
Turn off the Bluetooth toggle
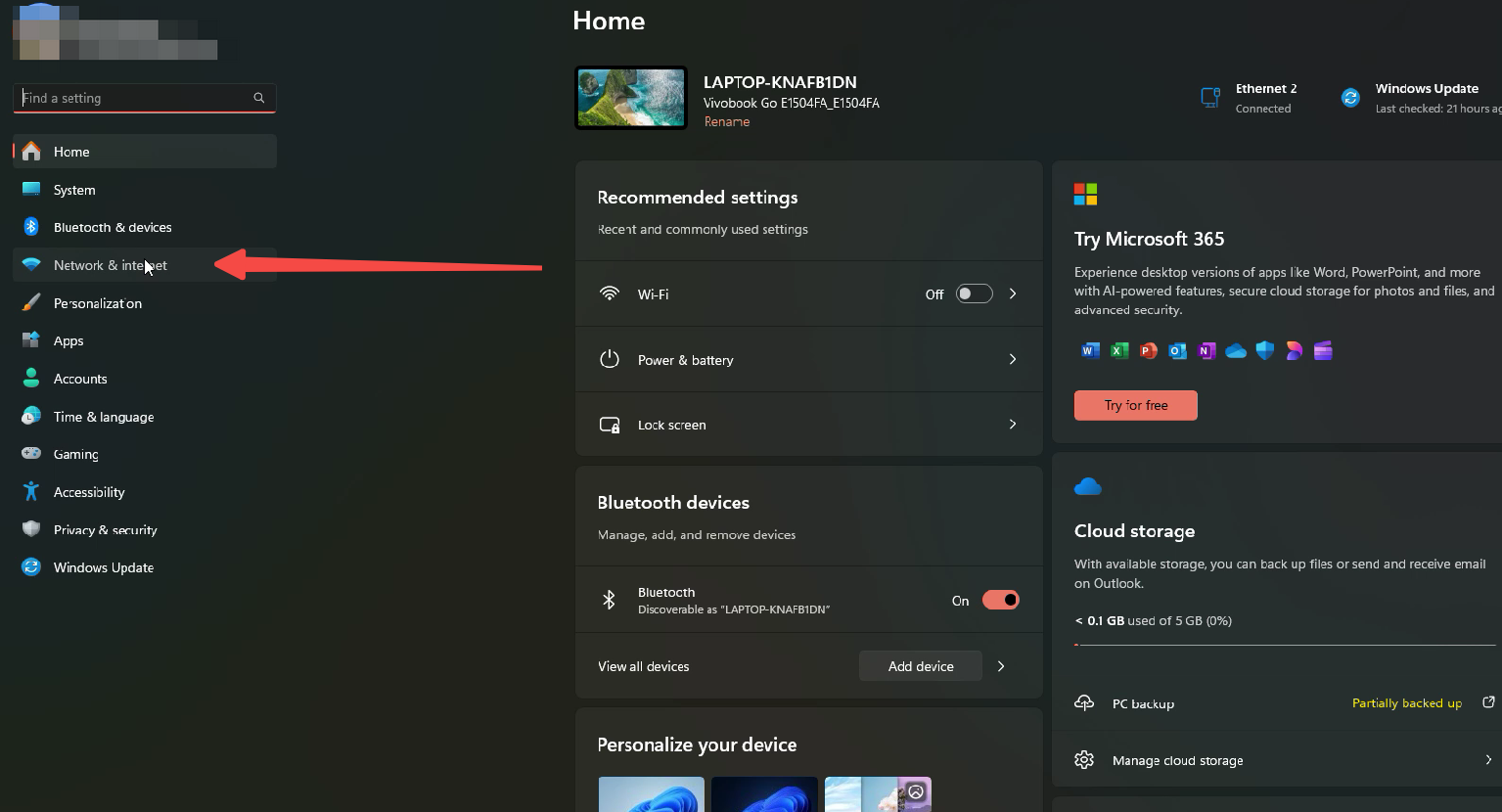coord(1000,600)
